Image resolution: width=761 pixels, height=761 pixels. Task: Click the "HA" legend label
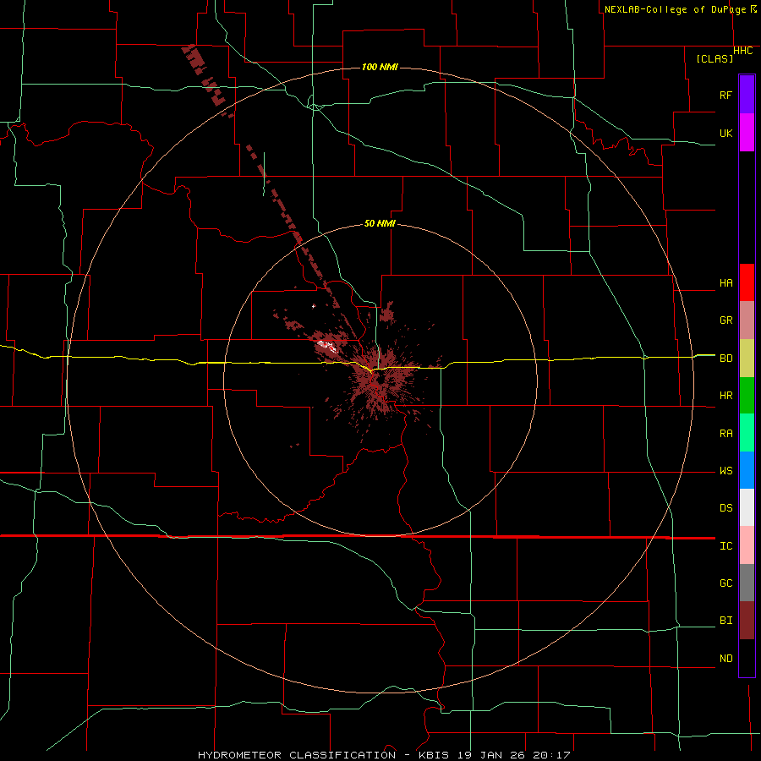pyautogui.click(x=725, y=283)
